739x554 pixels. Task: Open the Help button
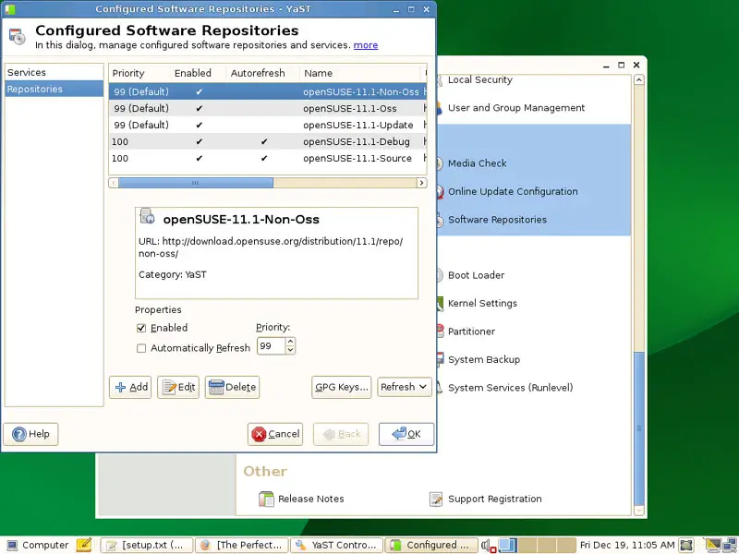30,434
